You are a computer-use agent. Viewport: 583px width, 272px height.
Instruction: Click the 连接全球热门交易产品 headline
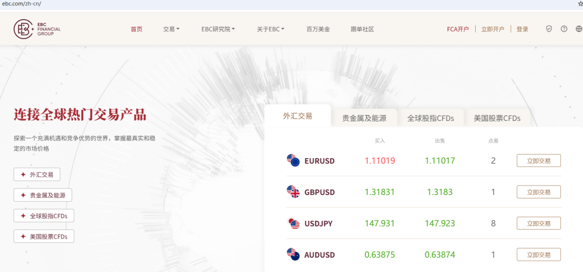point(80,115)
